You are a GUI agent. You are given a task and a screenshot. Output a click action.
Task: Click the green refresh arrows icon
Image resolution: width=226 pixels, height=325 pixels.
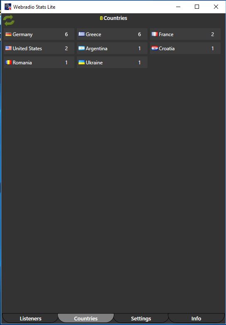[x=9, y=20]
